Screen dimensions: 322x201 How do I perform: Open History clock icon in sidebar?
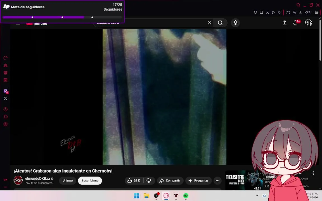click(x=6, y=109)
